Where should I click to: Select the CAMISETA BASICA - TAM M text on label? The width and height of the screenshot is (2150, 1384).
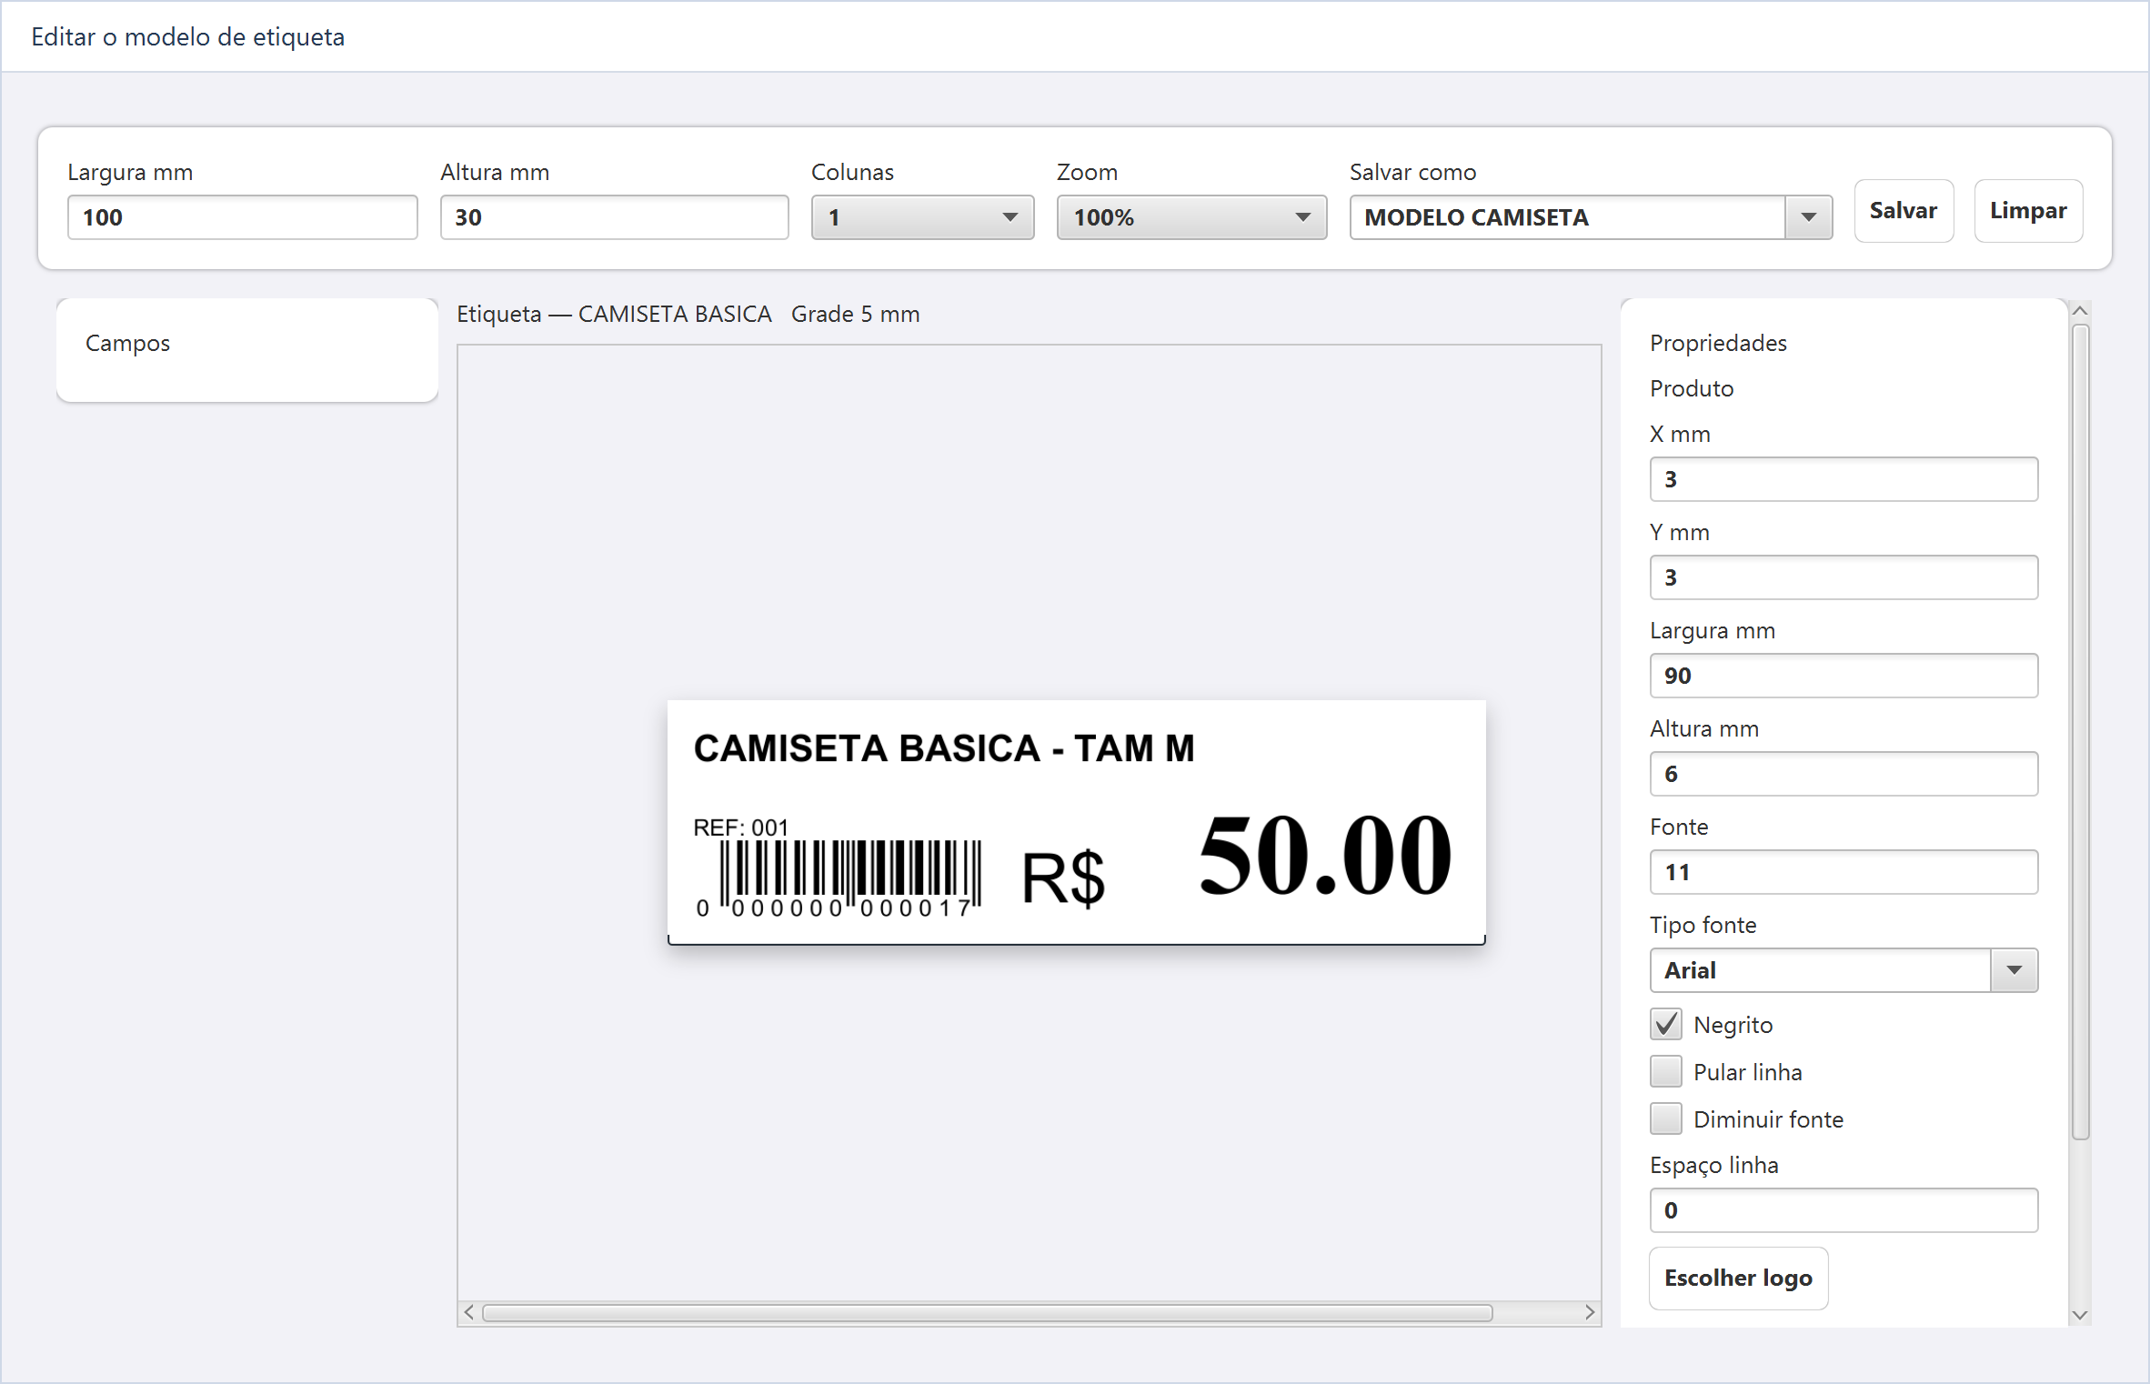pyautogui.click(x=943, y=748)
